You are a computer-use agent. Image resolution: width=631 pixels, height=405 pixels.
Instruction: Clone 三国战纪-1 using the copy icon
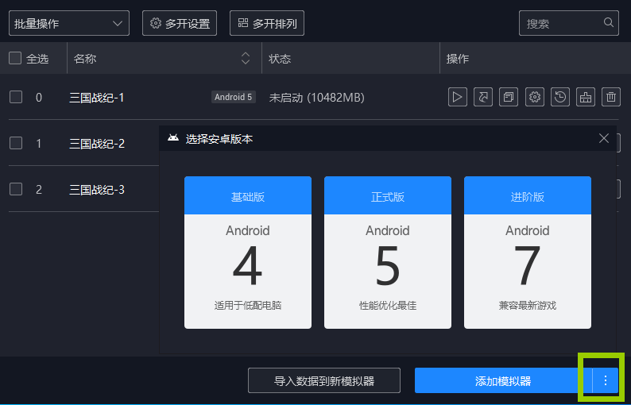[509, 97]
